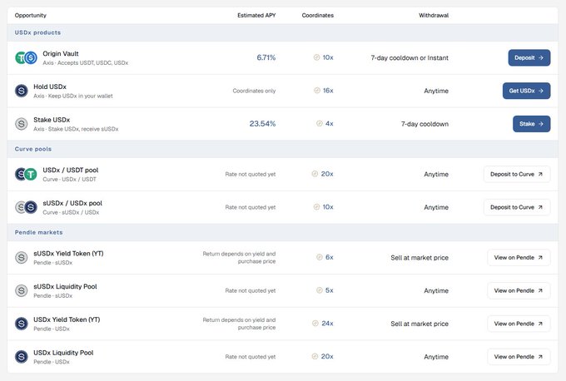Click the coordinates coin icon beside 4x
This screenshot has height=381, width=566.
click(x=320, y=123)
